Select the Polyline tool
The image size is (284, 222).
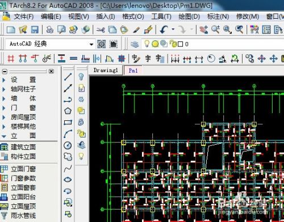pos(68,100)
